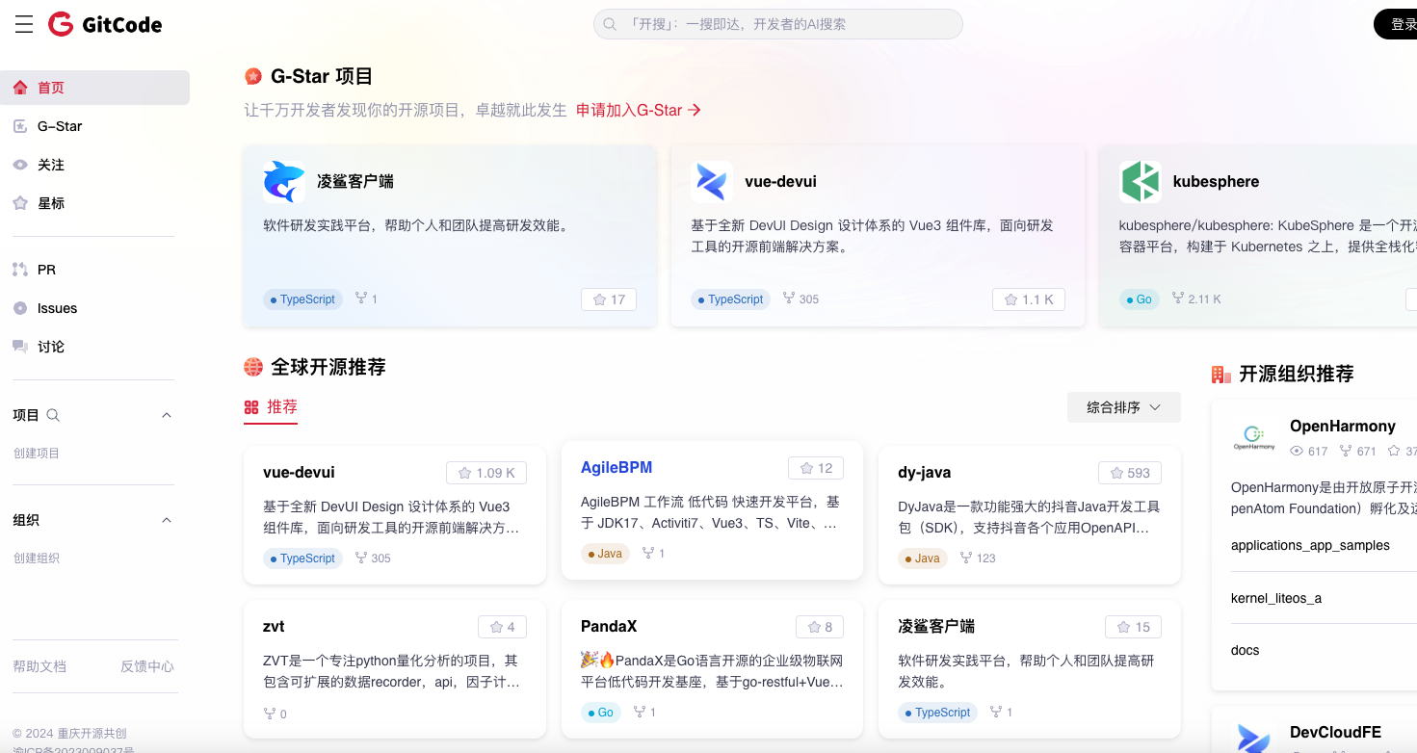Star 凌鲨客户端 in the G-Star card (17)
The height and width of the screenshot is (753, 1417).
click(609, 299)
